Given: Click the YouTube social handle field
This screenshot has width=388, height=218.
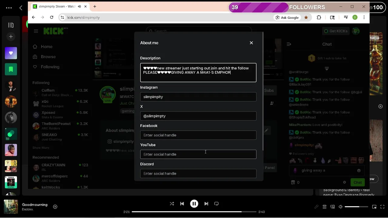Looking at the screenshot, I should coord(198,154).
